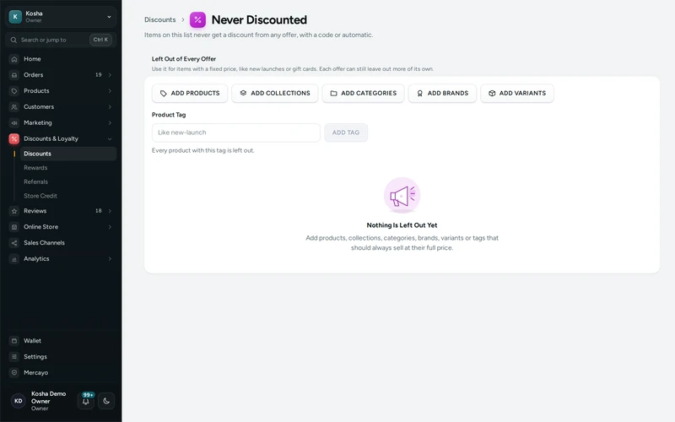Click the purple percent icon by Never Discounted
Viewport: 675px width, 422px height.
click(x=197, y=19)
